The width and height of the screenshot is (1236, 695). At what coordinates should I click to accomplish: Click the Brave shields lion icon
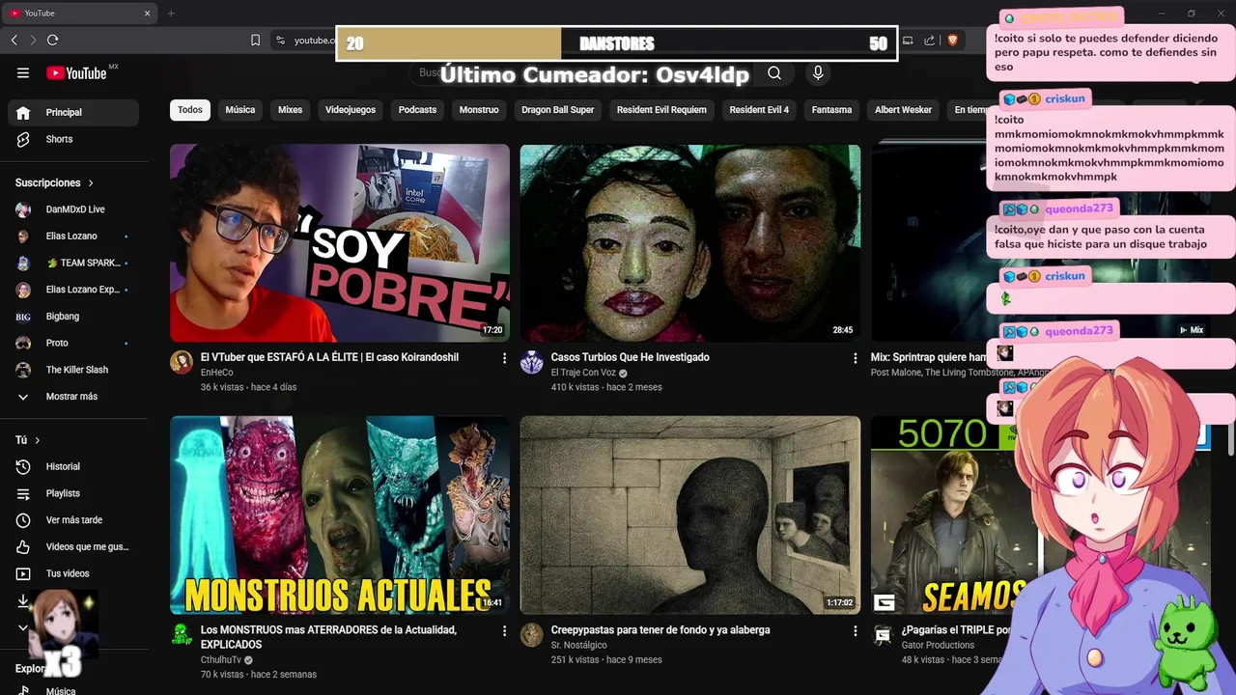(x=952, y=40)
